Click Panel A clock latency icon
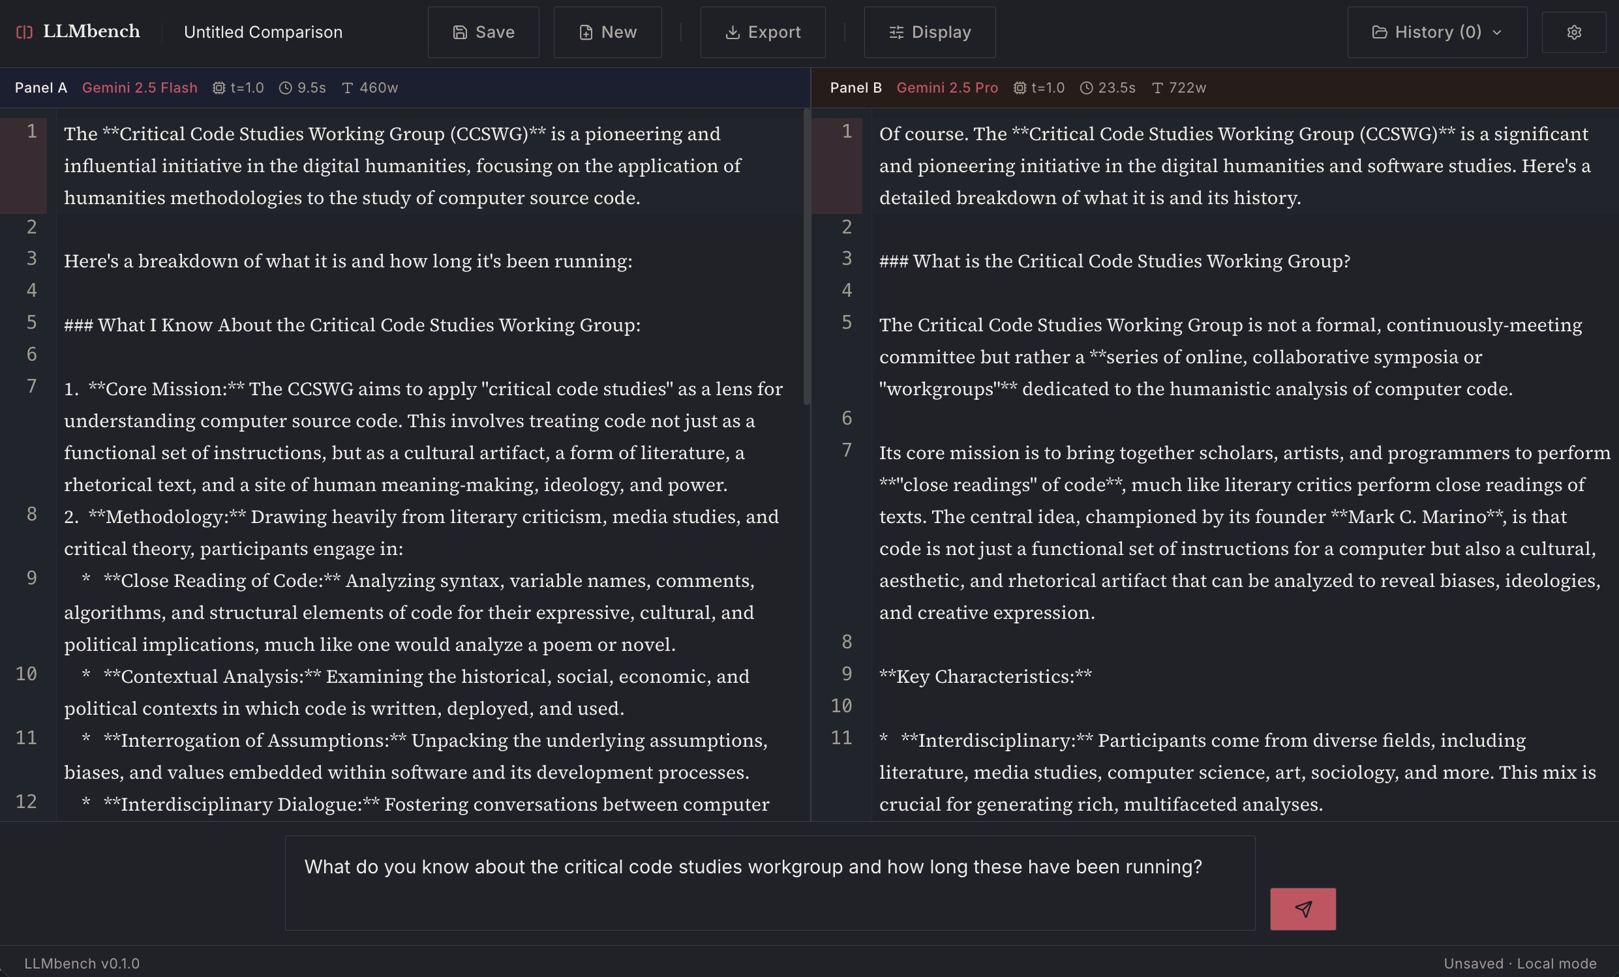 coord(285,87)
